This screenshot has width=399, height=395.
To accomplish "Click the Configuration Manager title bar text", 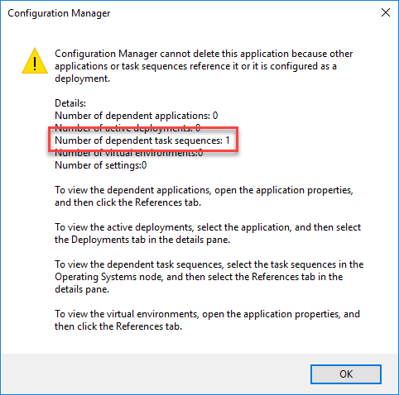I will pos(59,13).
